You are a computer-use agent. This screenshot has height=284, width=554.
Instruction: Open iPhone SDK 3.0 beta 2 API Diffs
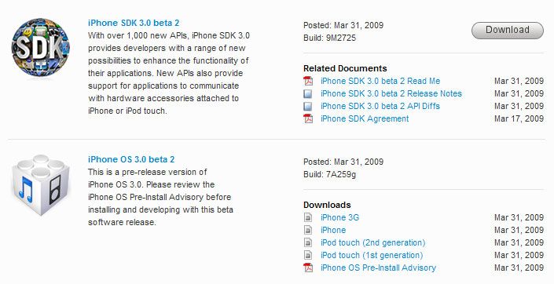(x=380, y=106)
